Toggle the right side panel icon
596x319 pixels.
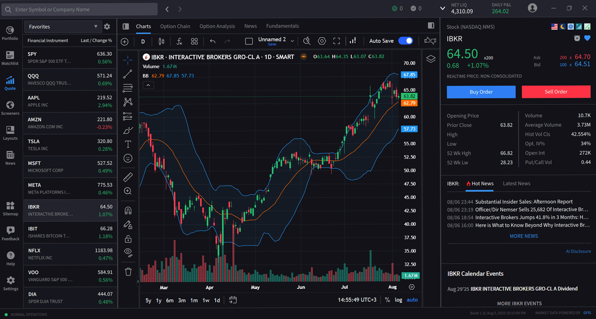pyautogui.click(x=431, y=25)
